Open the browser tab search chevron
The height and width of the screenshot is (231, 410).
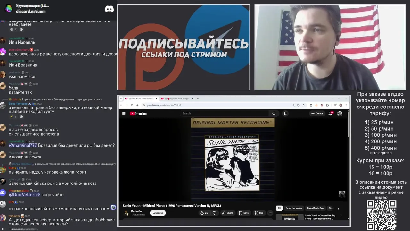(x=121, y=98)
